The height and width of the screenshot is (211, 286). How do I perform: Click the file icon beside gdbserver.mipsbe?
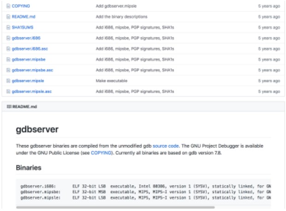click(8, 59)
